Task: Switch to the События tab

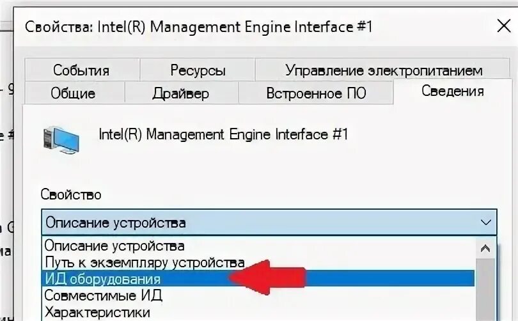Action: click(81, 70)
